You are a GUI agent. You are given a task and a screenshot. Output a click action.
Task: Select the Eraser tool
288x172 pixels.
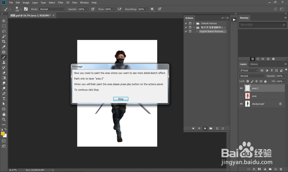(4, 73)
